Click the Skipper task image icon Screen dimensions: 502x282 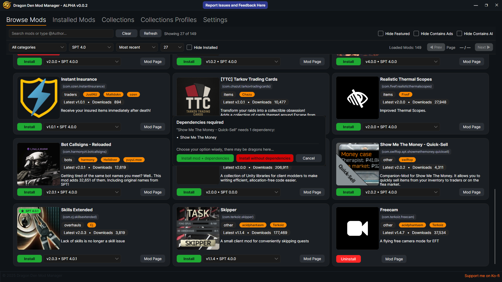click(x=198, y=228)
